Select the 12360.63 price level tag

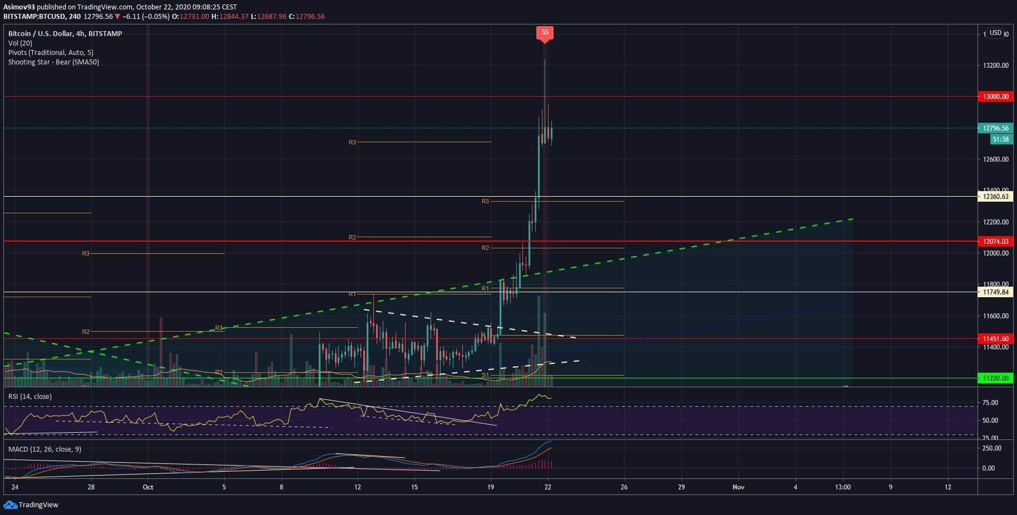coord(995,197)
